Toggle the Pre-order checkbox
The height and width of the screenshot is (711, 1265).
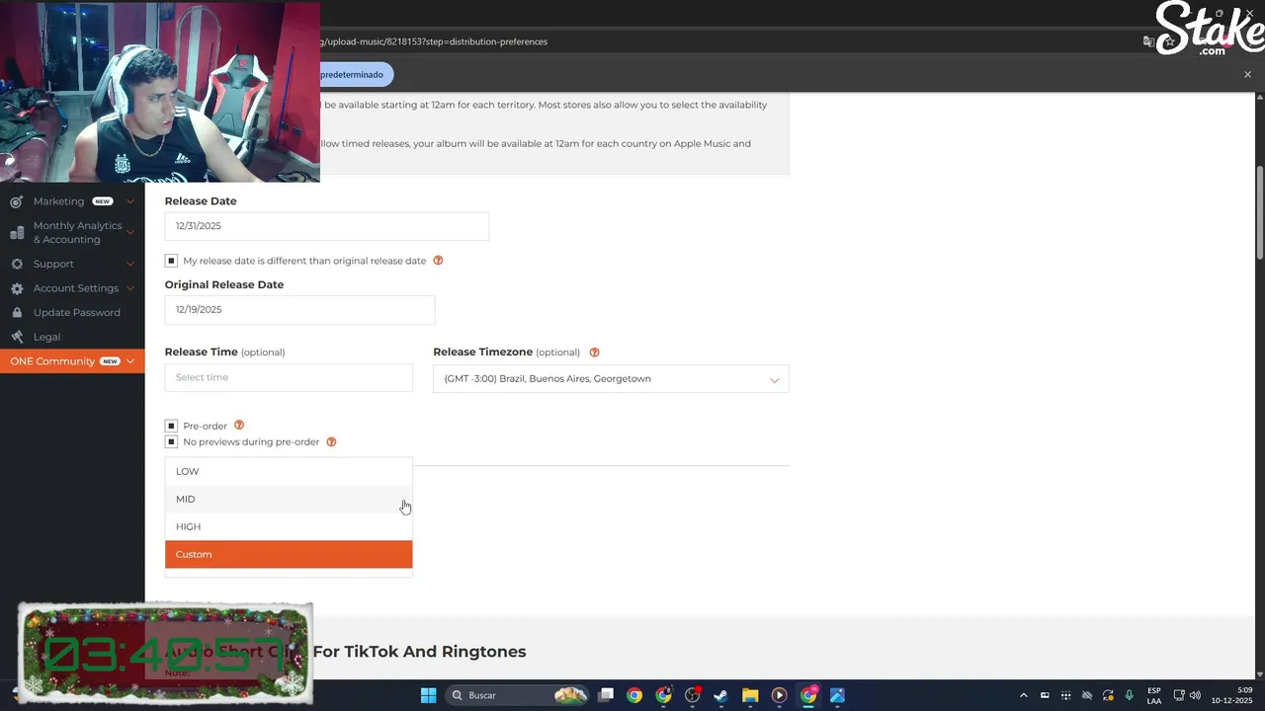171,426
